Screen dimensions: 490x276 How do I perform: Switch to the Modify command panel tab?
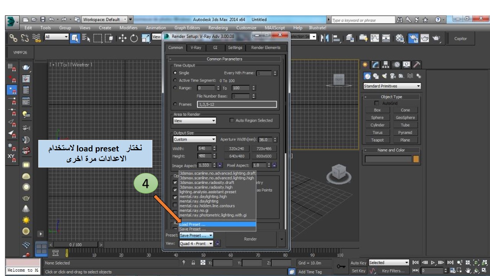(375, 65)
